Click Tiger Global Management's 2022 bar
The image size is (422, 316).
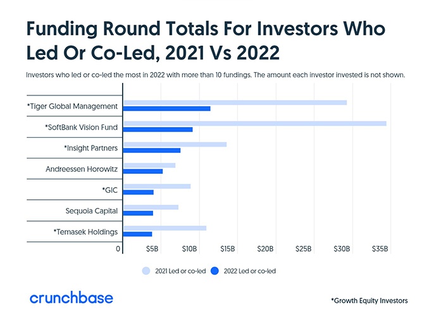click(166, 109)
